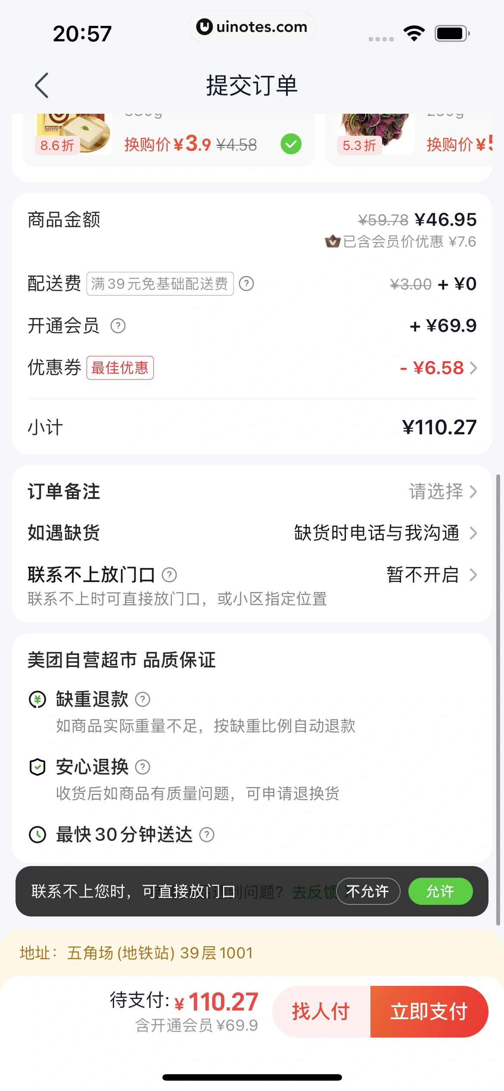Click the help icon beside 配送费
The width and height of the screenshot is (504, 1091).
pyautogui.click(x=246, y=284)
